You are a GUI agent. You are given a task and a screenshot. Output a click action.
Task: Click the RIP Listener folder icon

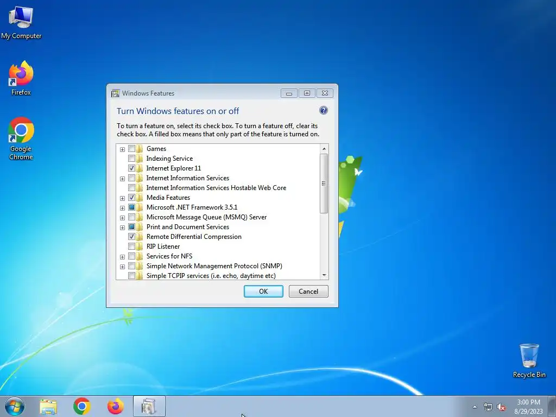tap(140, 247)
